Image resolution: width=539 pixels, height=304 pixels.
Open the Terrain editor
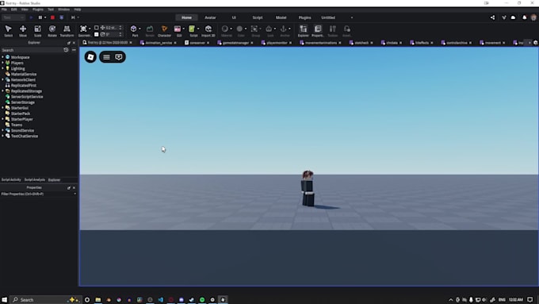[x=150, y=31]
